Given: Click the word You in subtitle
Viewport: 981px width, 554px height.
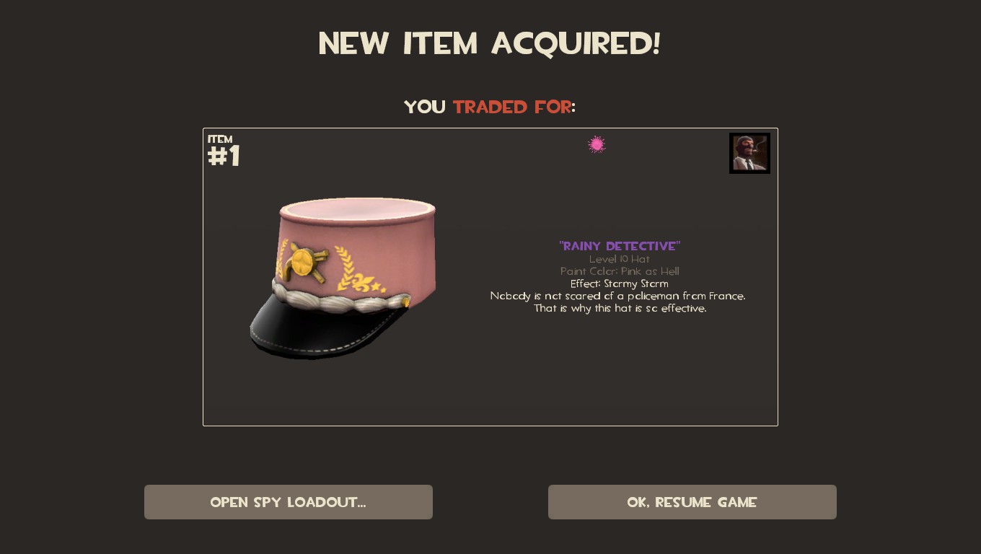Looking at the screenshot, I should click(425, 107).
